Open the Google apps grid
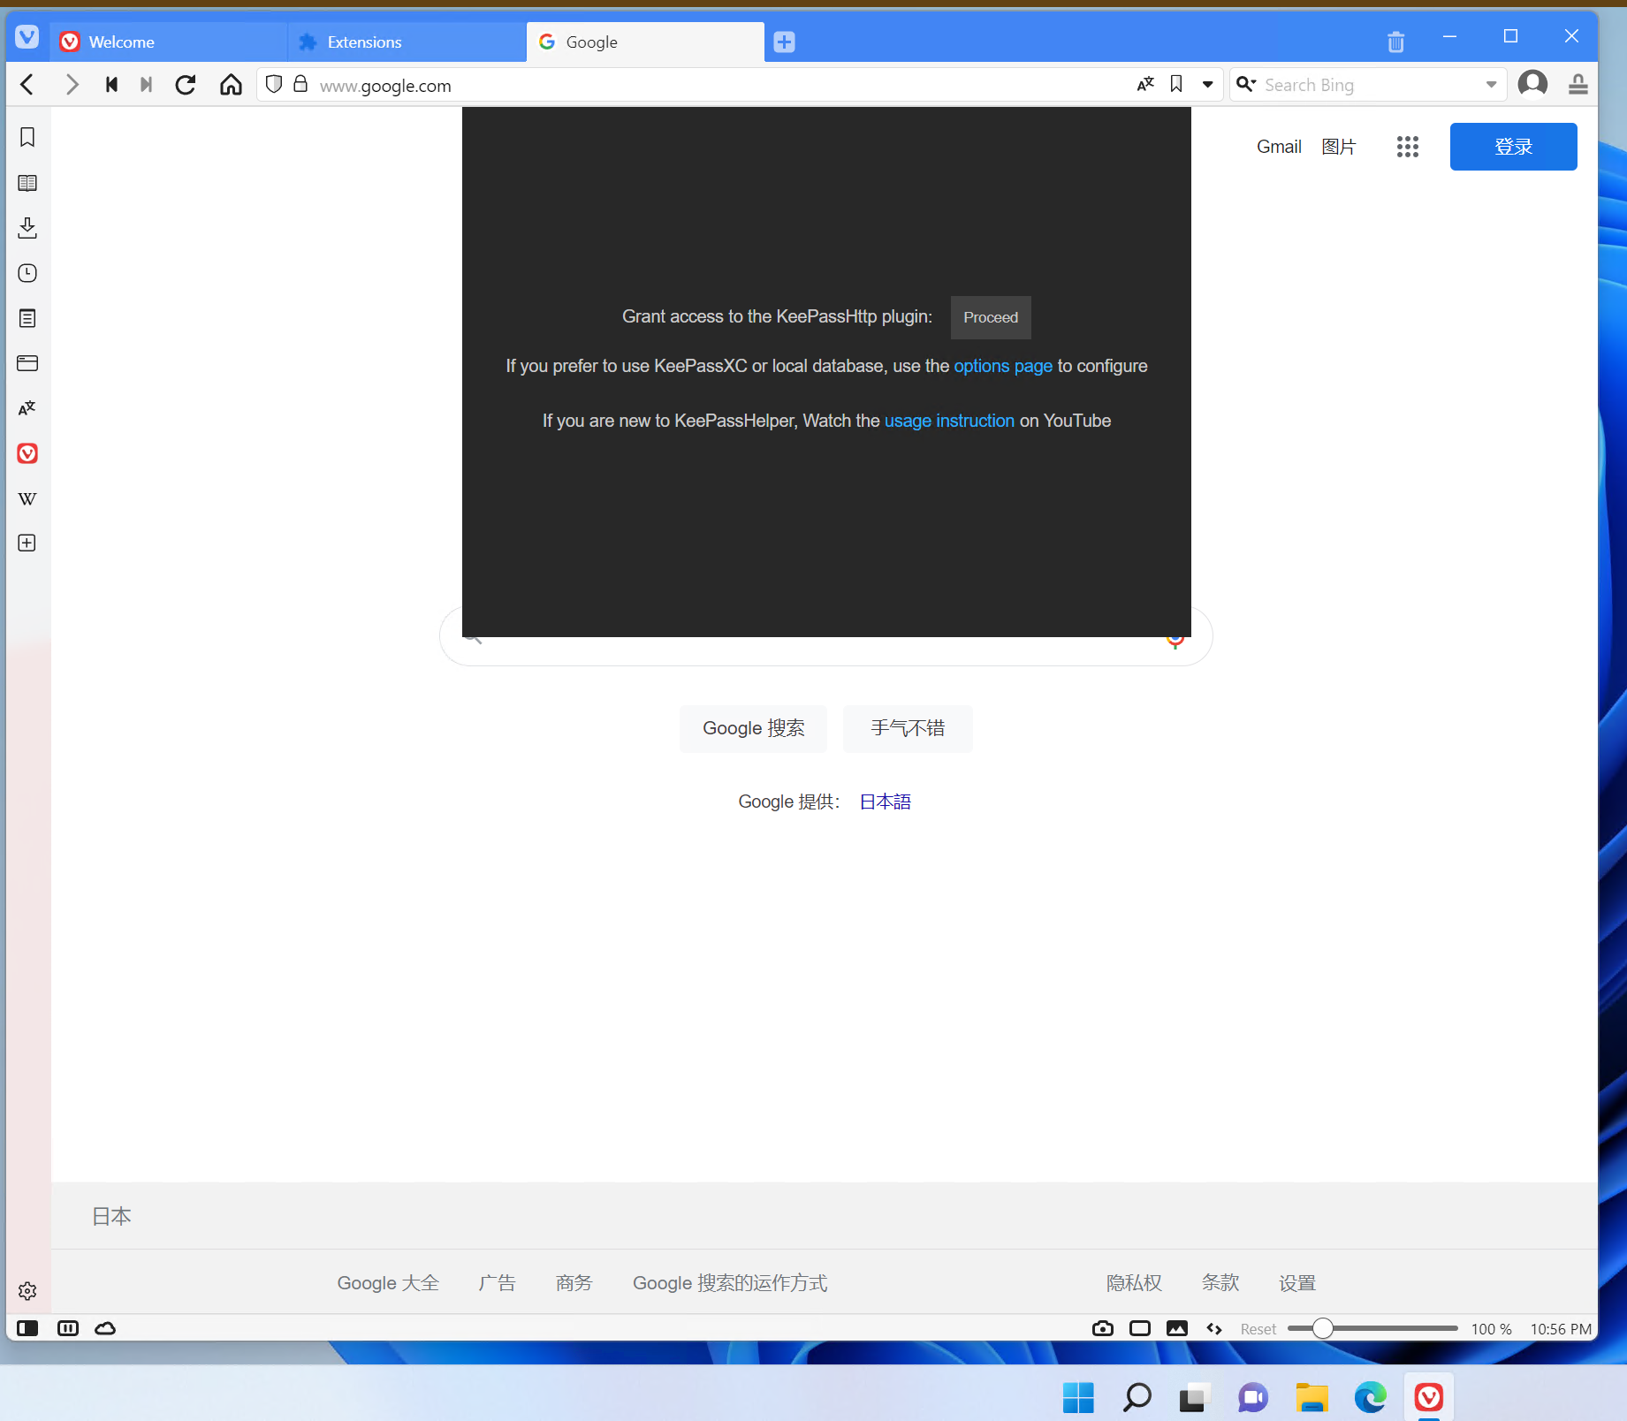The height and width of the screenshot is (1421, 1627). pyautogui.click(x=1408, y=147)
